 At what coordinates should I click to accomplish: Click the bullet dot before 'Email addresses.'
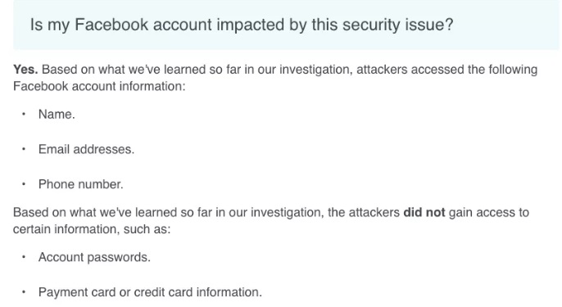point(24,149)
